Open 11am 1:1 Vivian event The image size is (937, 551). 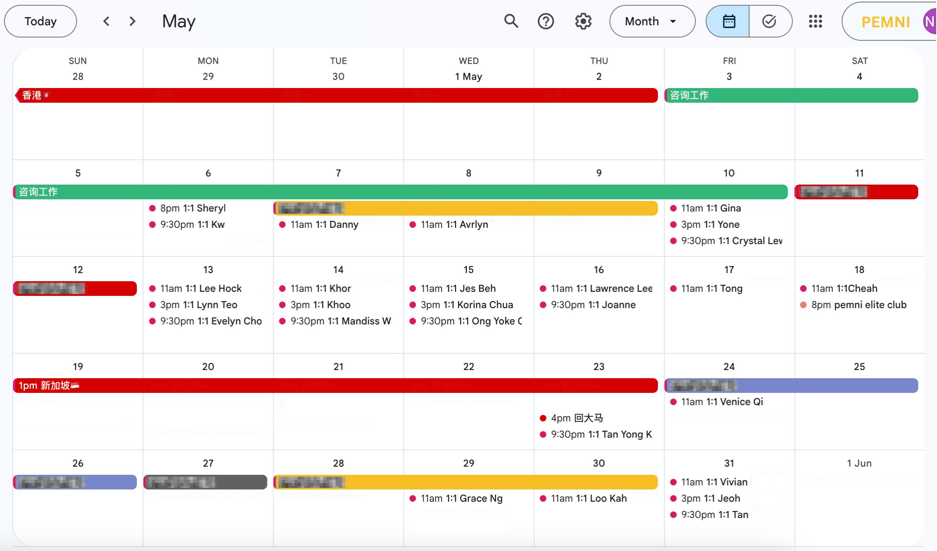(709, 482)
